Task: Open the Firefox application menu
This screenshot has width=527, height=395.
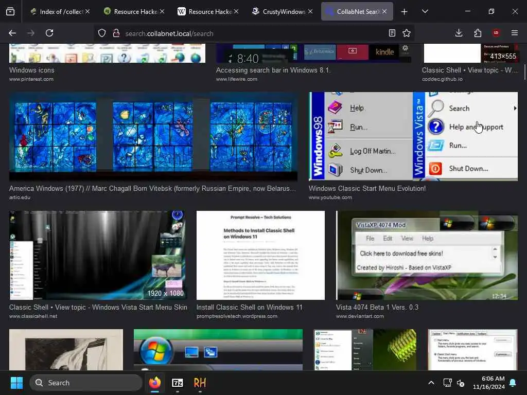Action: click(x=515, y=33)
